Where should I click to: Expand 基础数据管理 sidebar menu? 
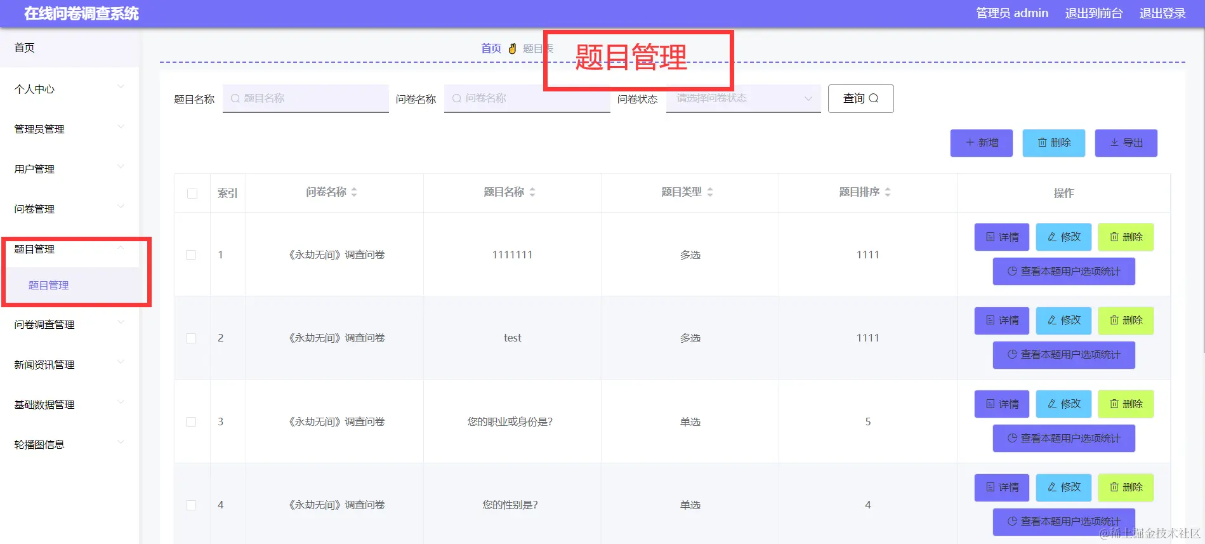point(70,404)
